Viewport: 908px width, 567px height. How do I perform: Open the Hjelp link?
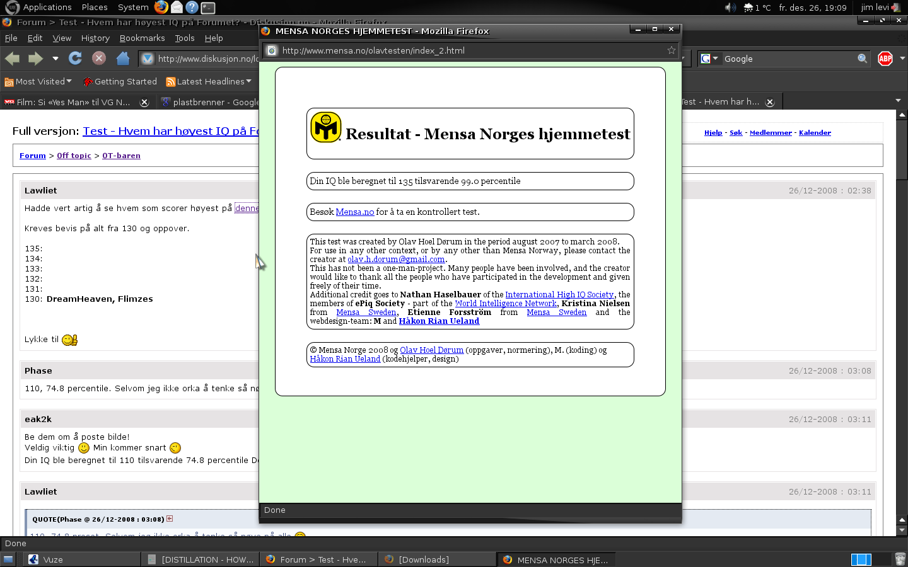[x=713, y=133]
